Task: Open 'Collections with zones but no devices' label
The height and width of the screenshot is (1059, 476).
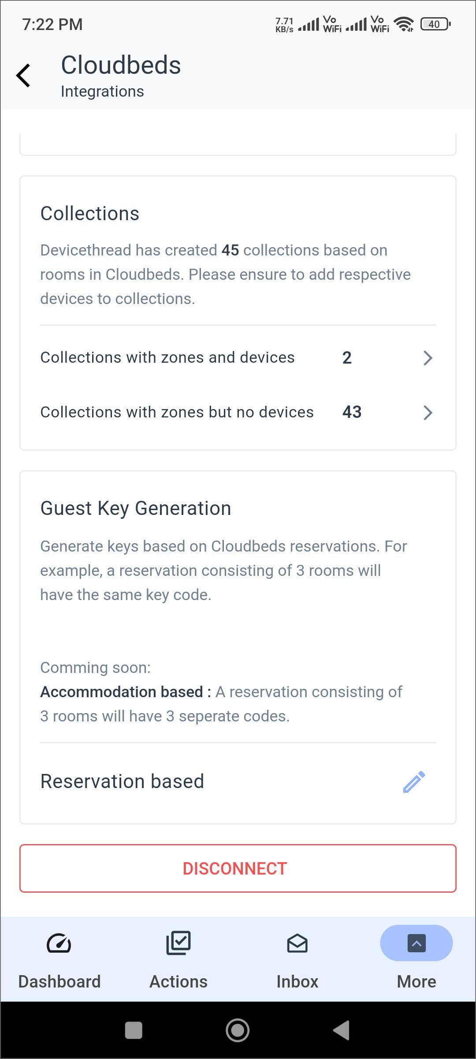Action: coord(177,412)
